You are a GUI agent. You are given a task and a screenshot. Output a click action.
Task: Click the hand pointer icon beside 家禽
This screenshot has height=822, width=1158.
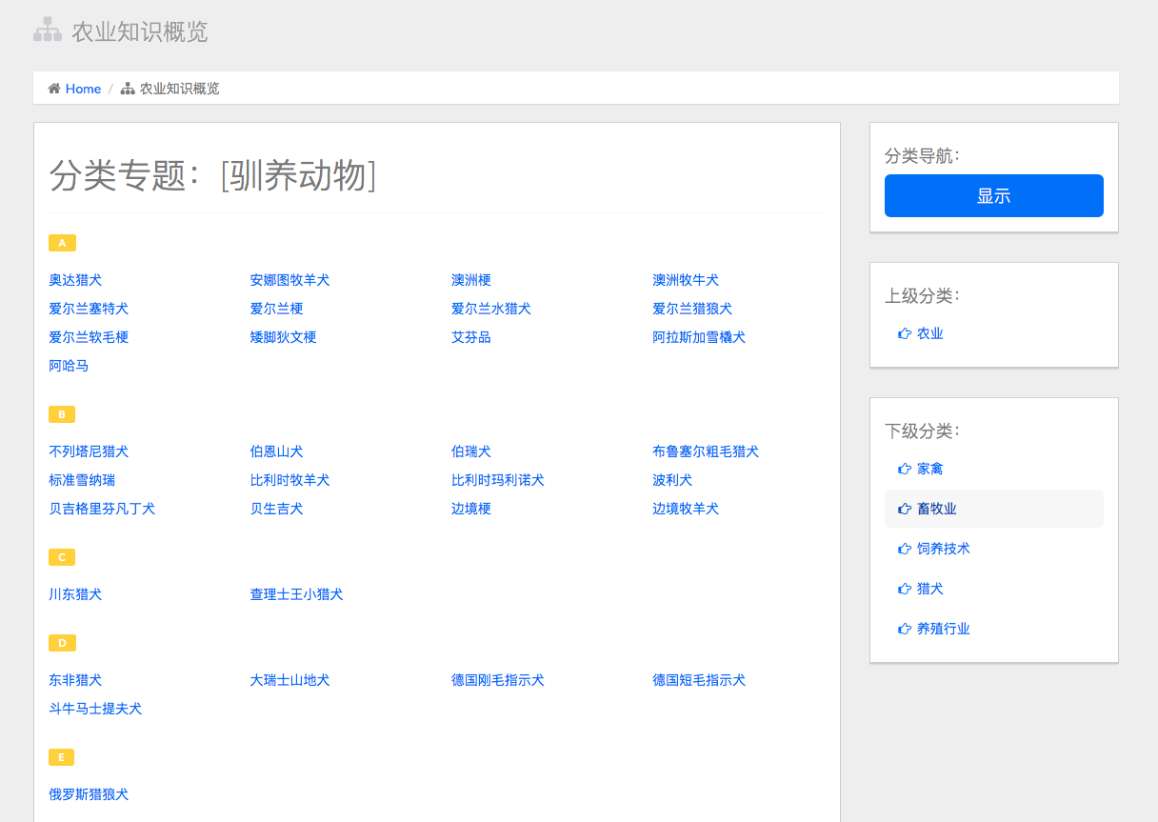point(904,469)
